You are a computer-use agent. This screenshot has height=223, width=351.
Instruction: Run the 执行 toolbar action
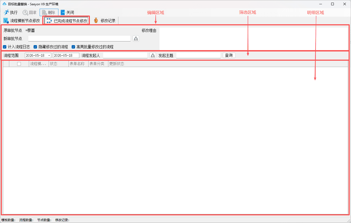11,12
